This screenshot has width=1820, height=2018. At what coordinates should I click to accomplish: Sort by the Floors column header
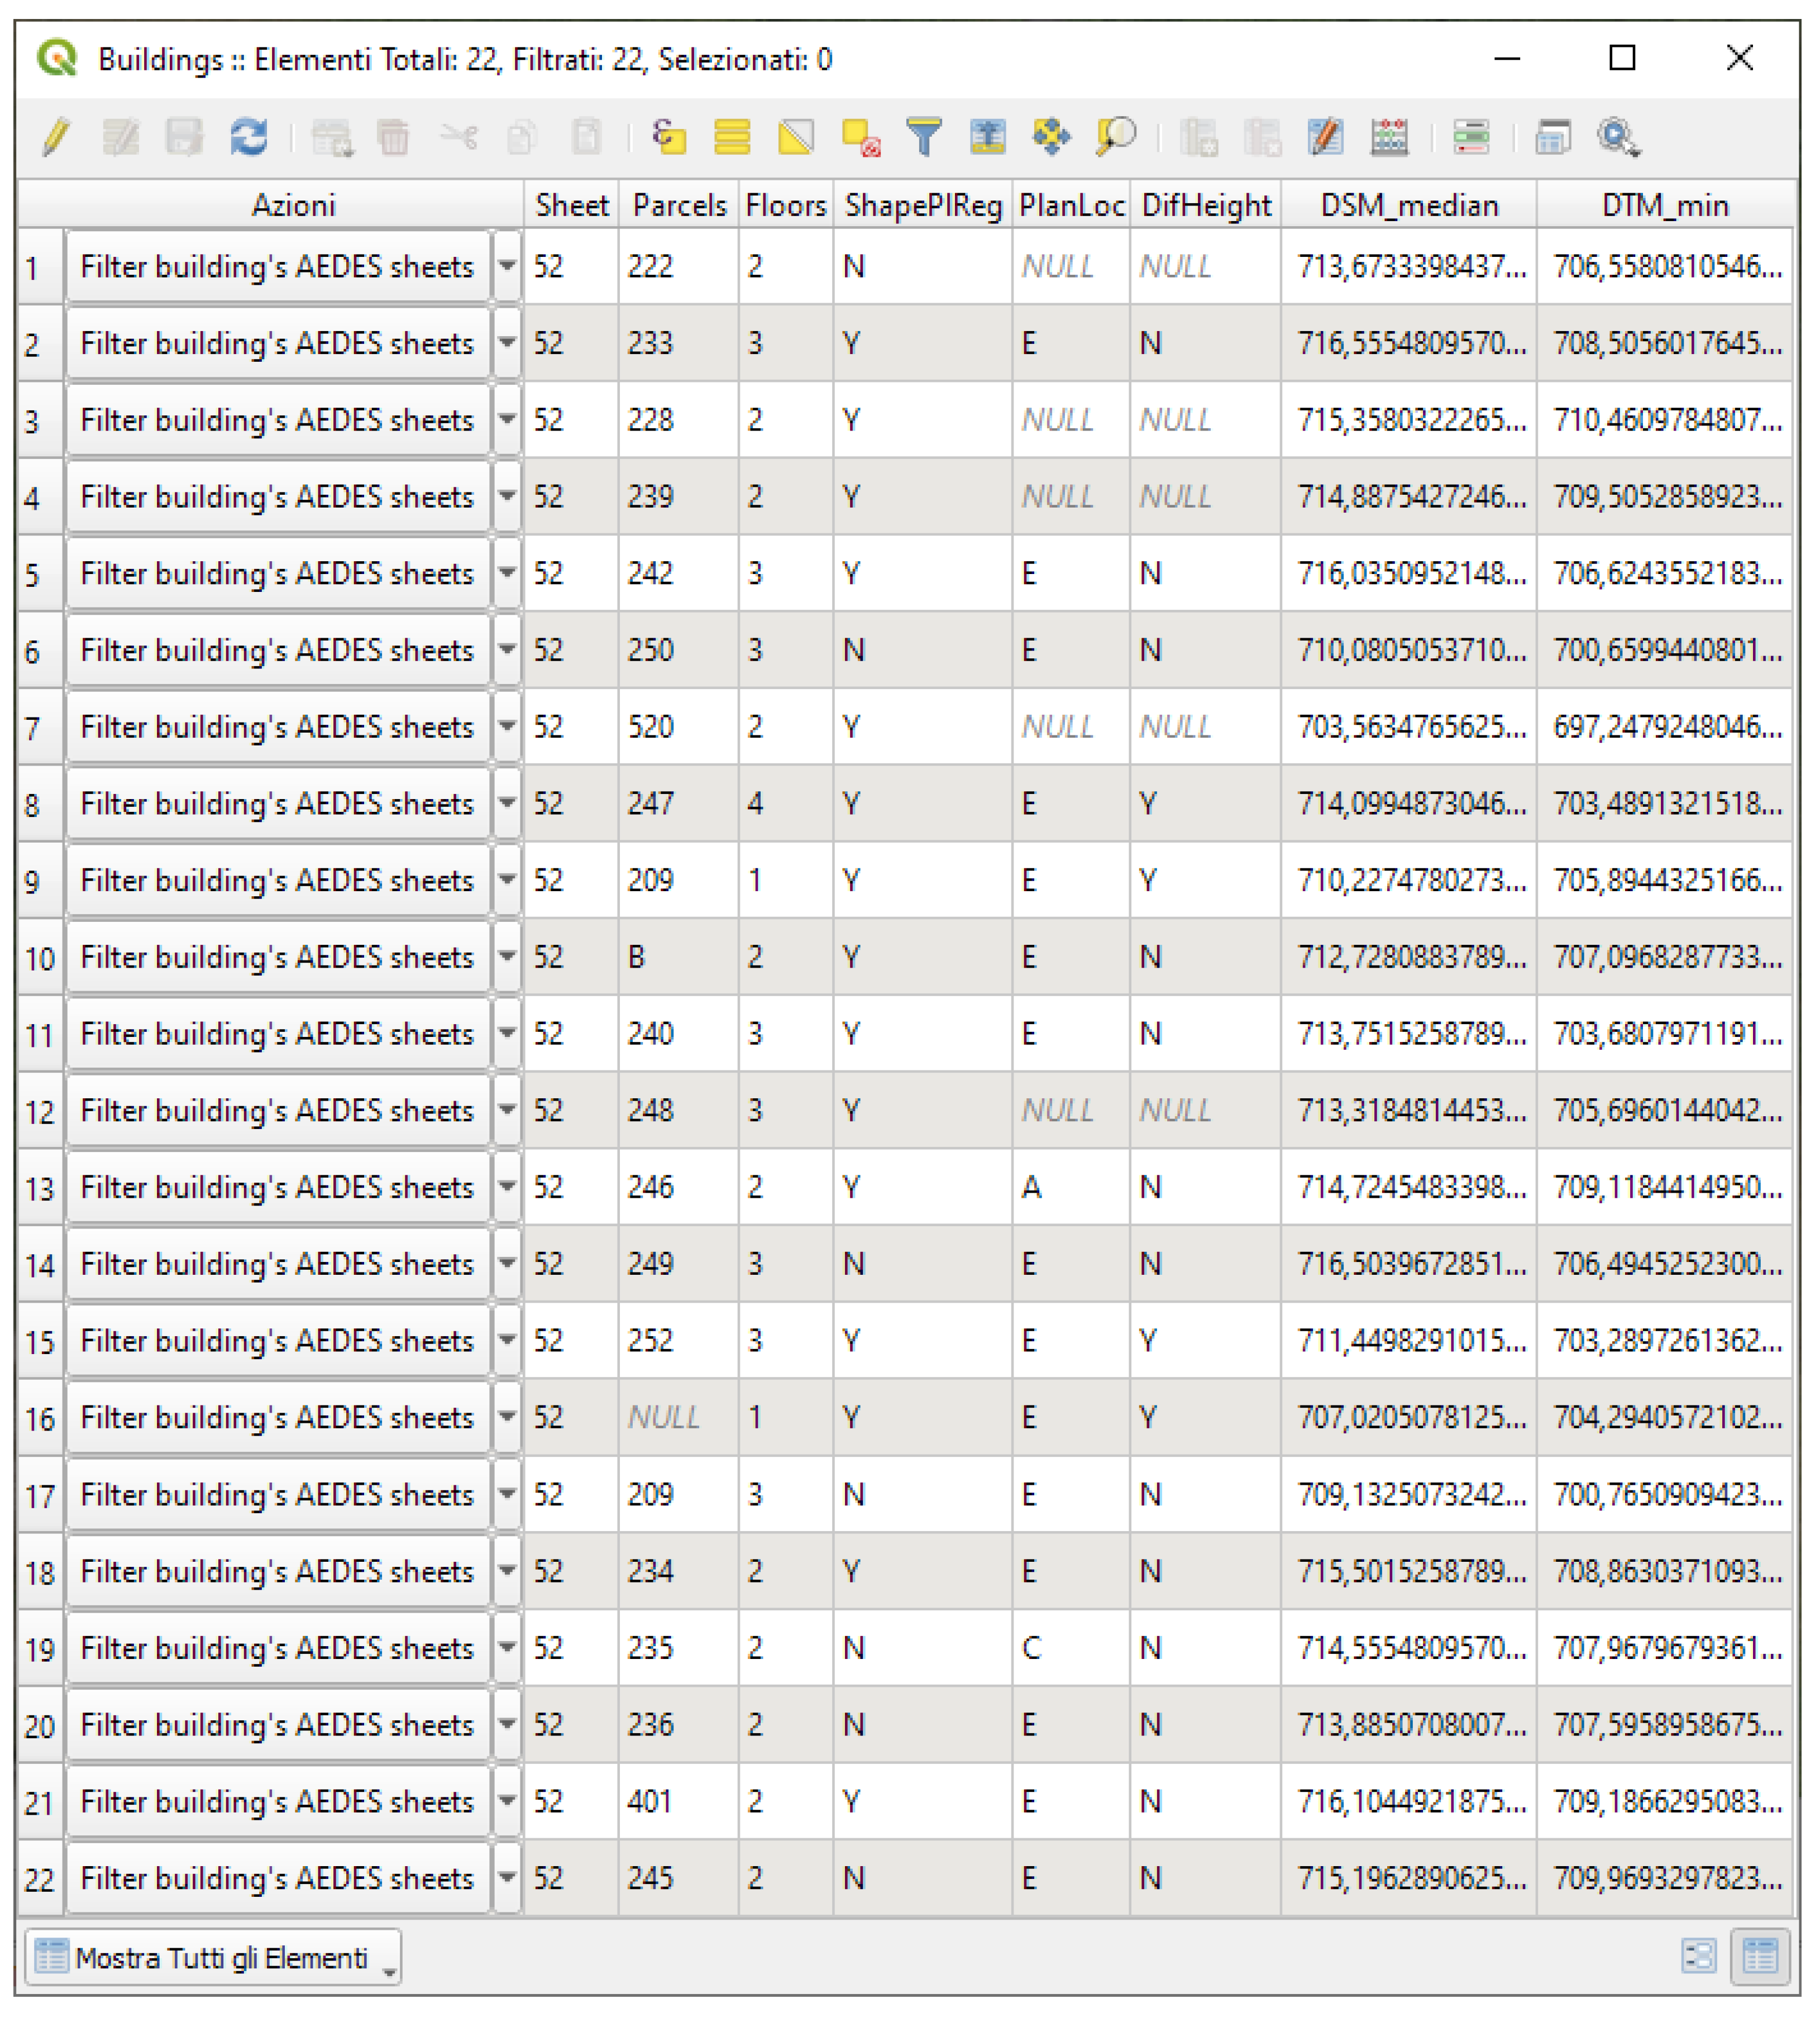pyautogui.click(x=785, y=205)
